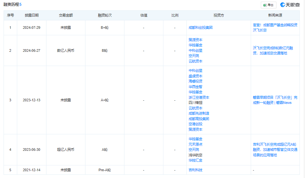View investor 元禾原点

(196, 144)
